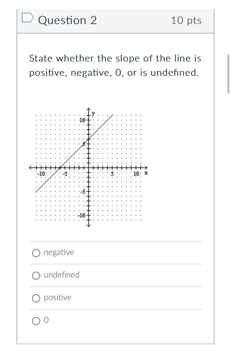Select the 0 answer option
The image size is (231, 362).
click(36, 321)
